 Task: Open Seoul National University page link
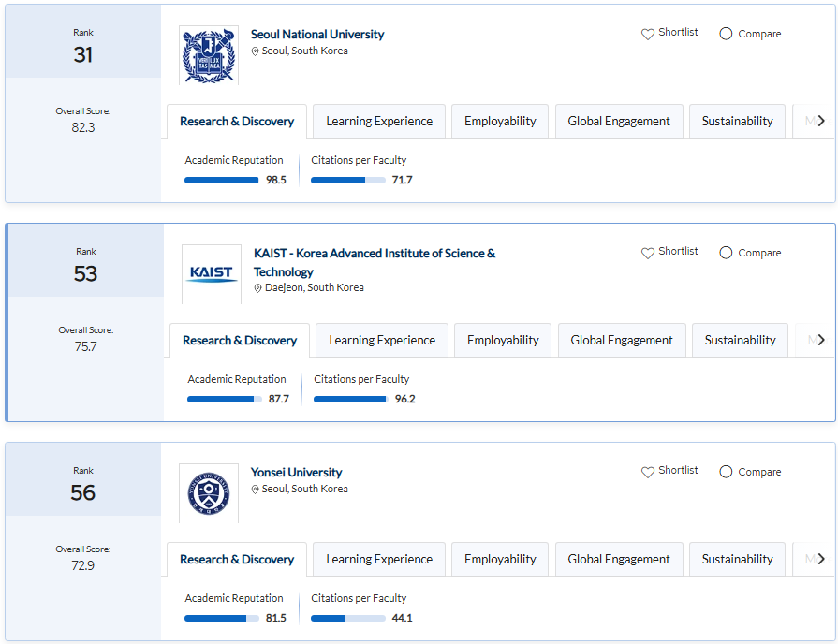(317, 35)
